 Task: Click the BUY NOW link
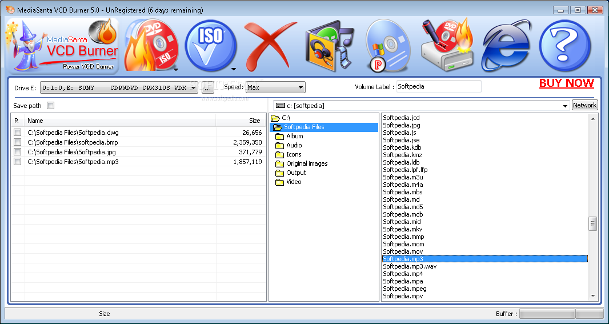pos(567,83)
